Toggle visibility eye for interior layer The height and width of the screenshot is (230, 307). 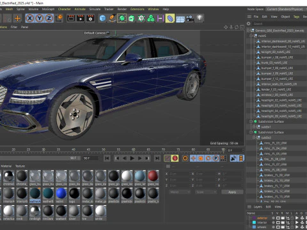pos(278,222)
